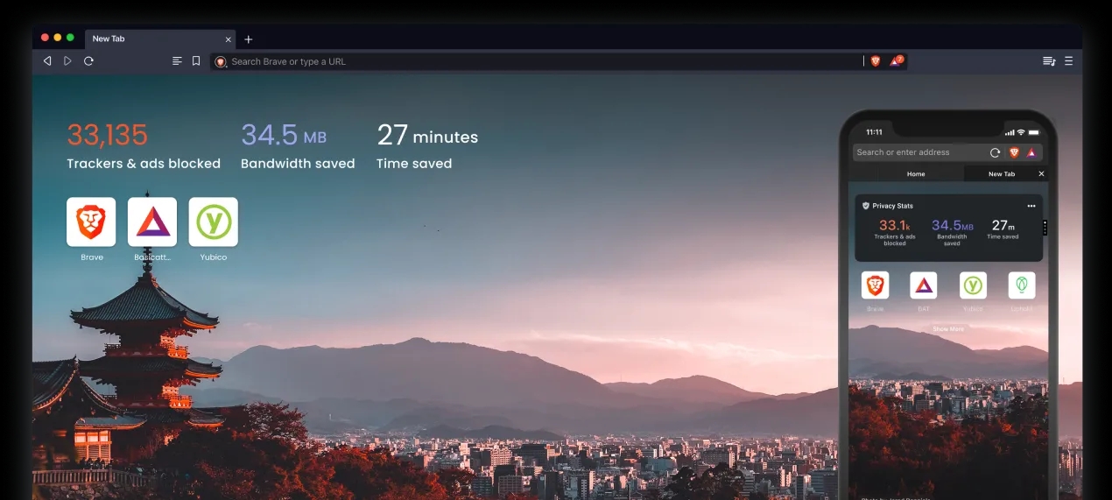Reload the page from the desktop toolbar

coord(88,61)
